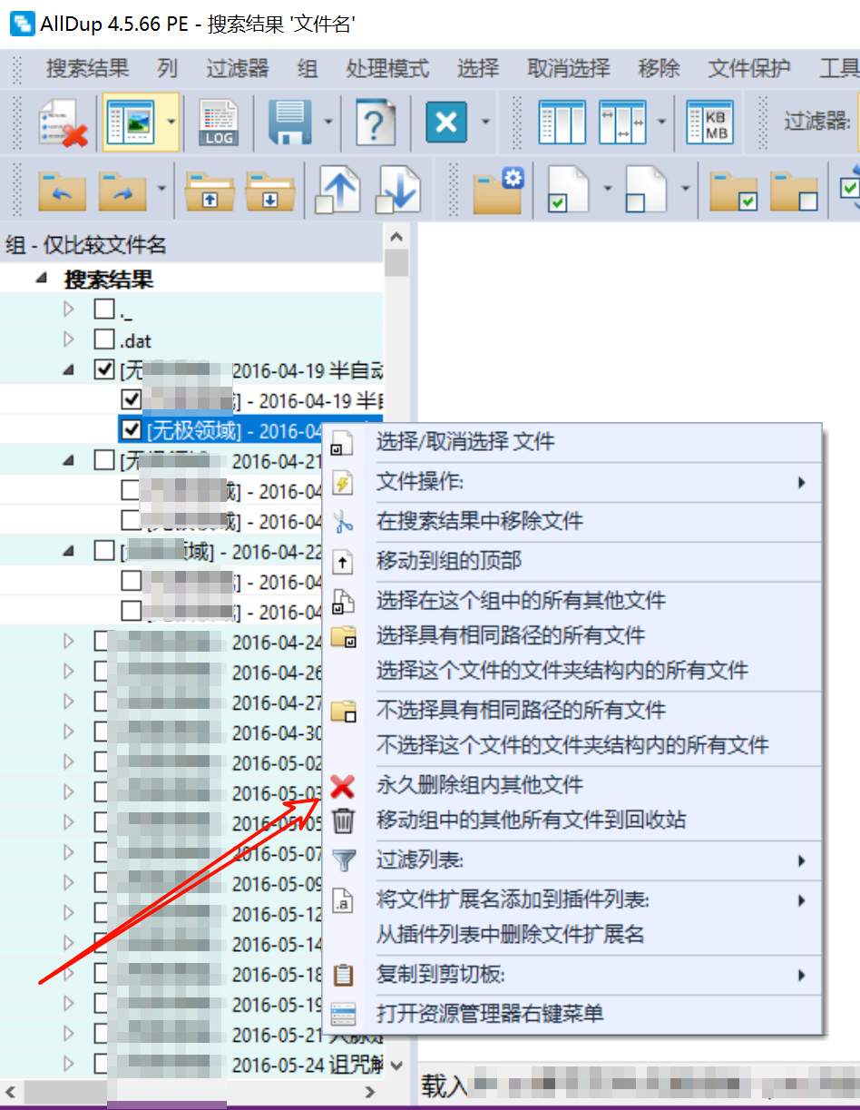
Task: Collapse the 搜索结果 root node
Action: coord(41,280)
